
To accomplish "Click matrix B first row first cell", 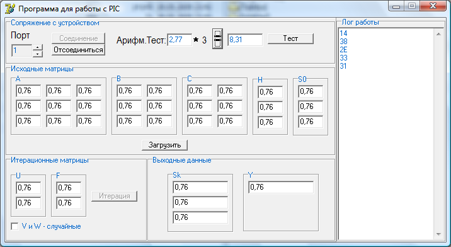I will pyautogui.click(x=129, y=91).
